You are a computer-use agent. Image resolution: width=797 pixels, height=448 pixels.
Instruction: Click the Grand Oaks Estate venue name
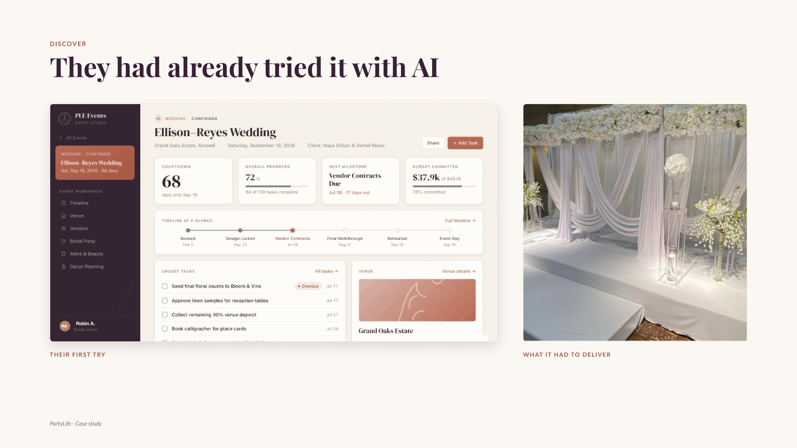[386, 331]
